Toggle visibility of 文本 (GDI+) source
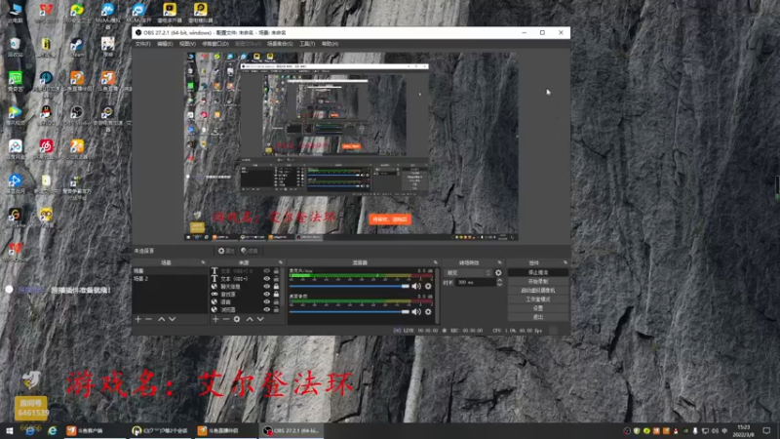The image size is (780, 439). pos(266,279)
